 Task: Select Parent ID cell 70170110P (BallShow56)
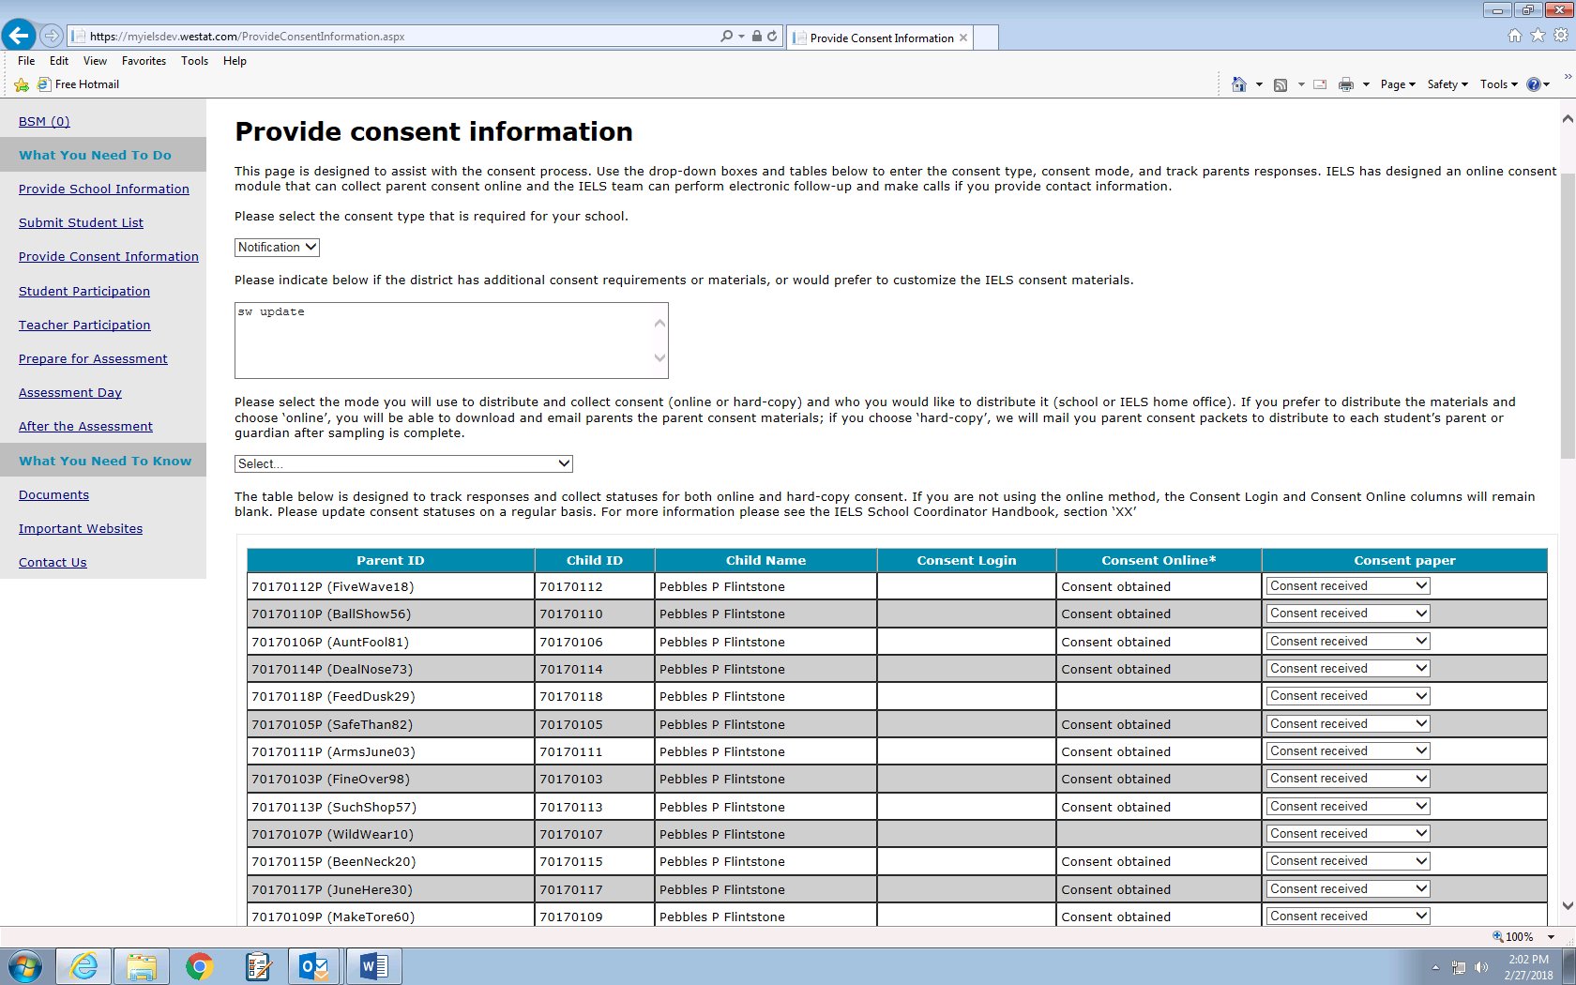(390, 614)
